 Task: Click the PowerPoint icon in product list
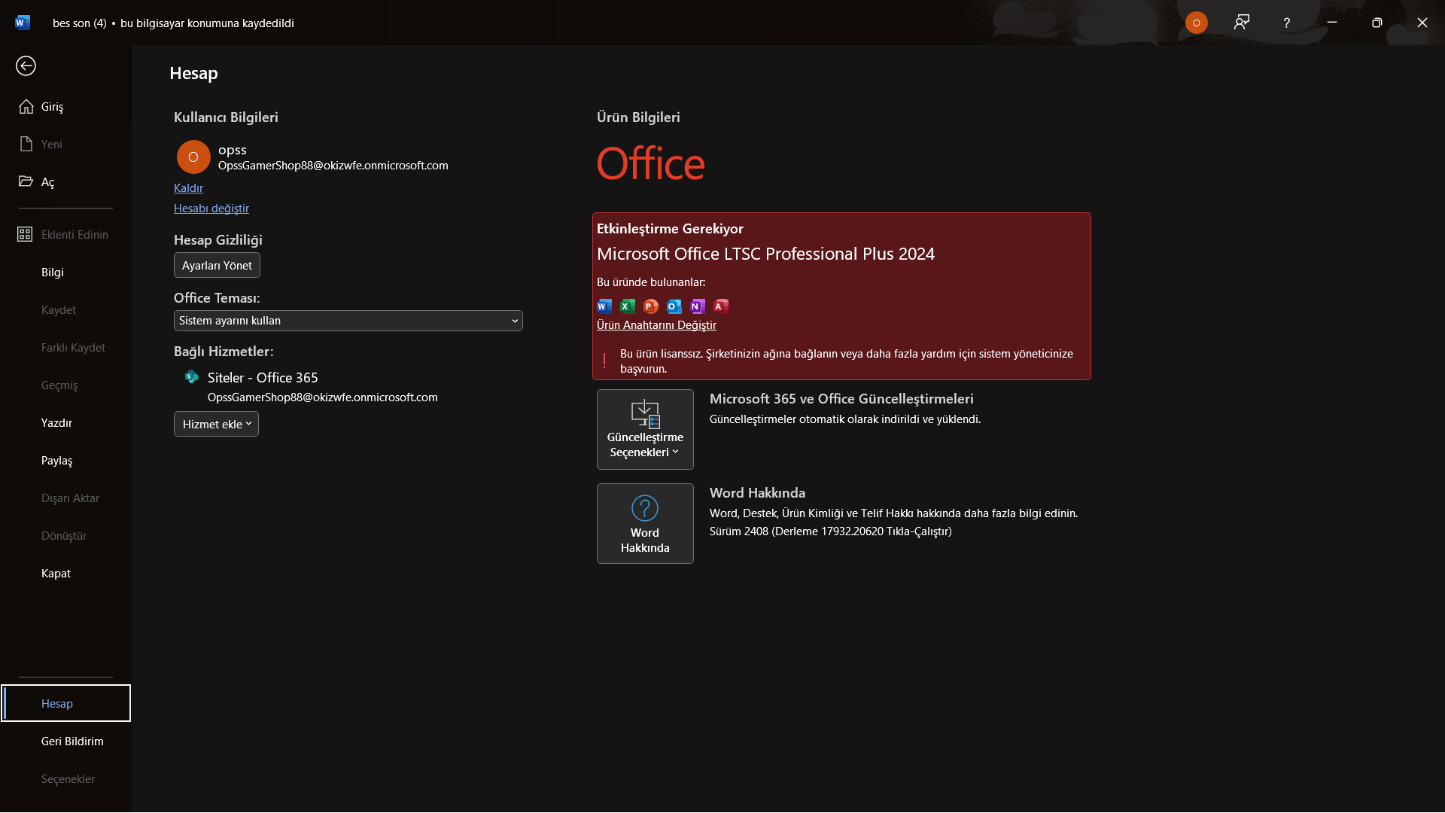pyautogui.click(x=651, y=306)
